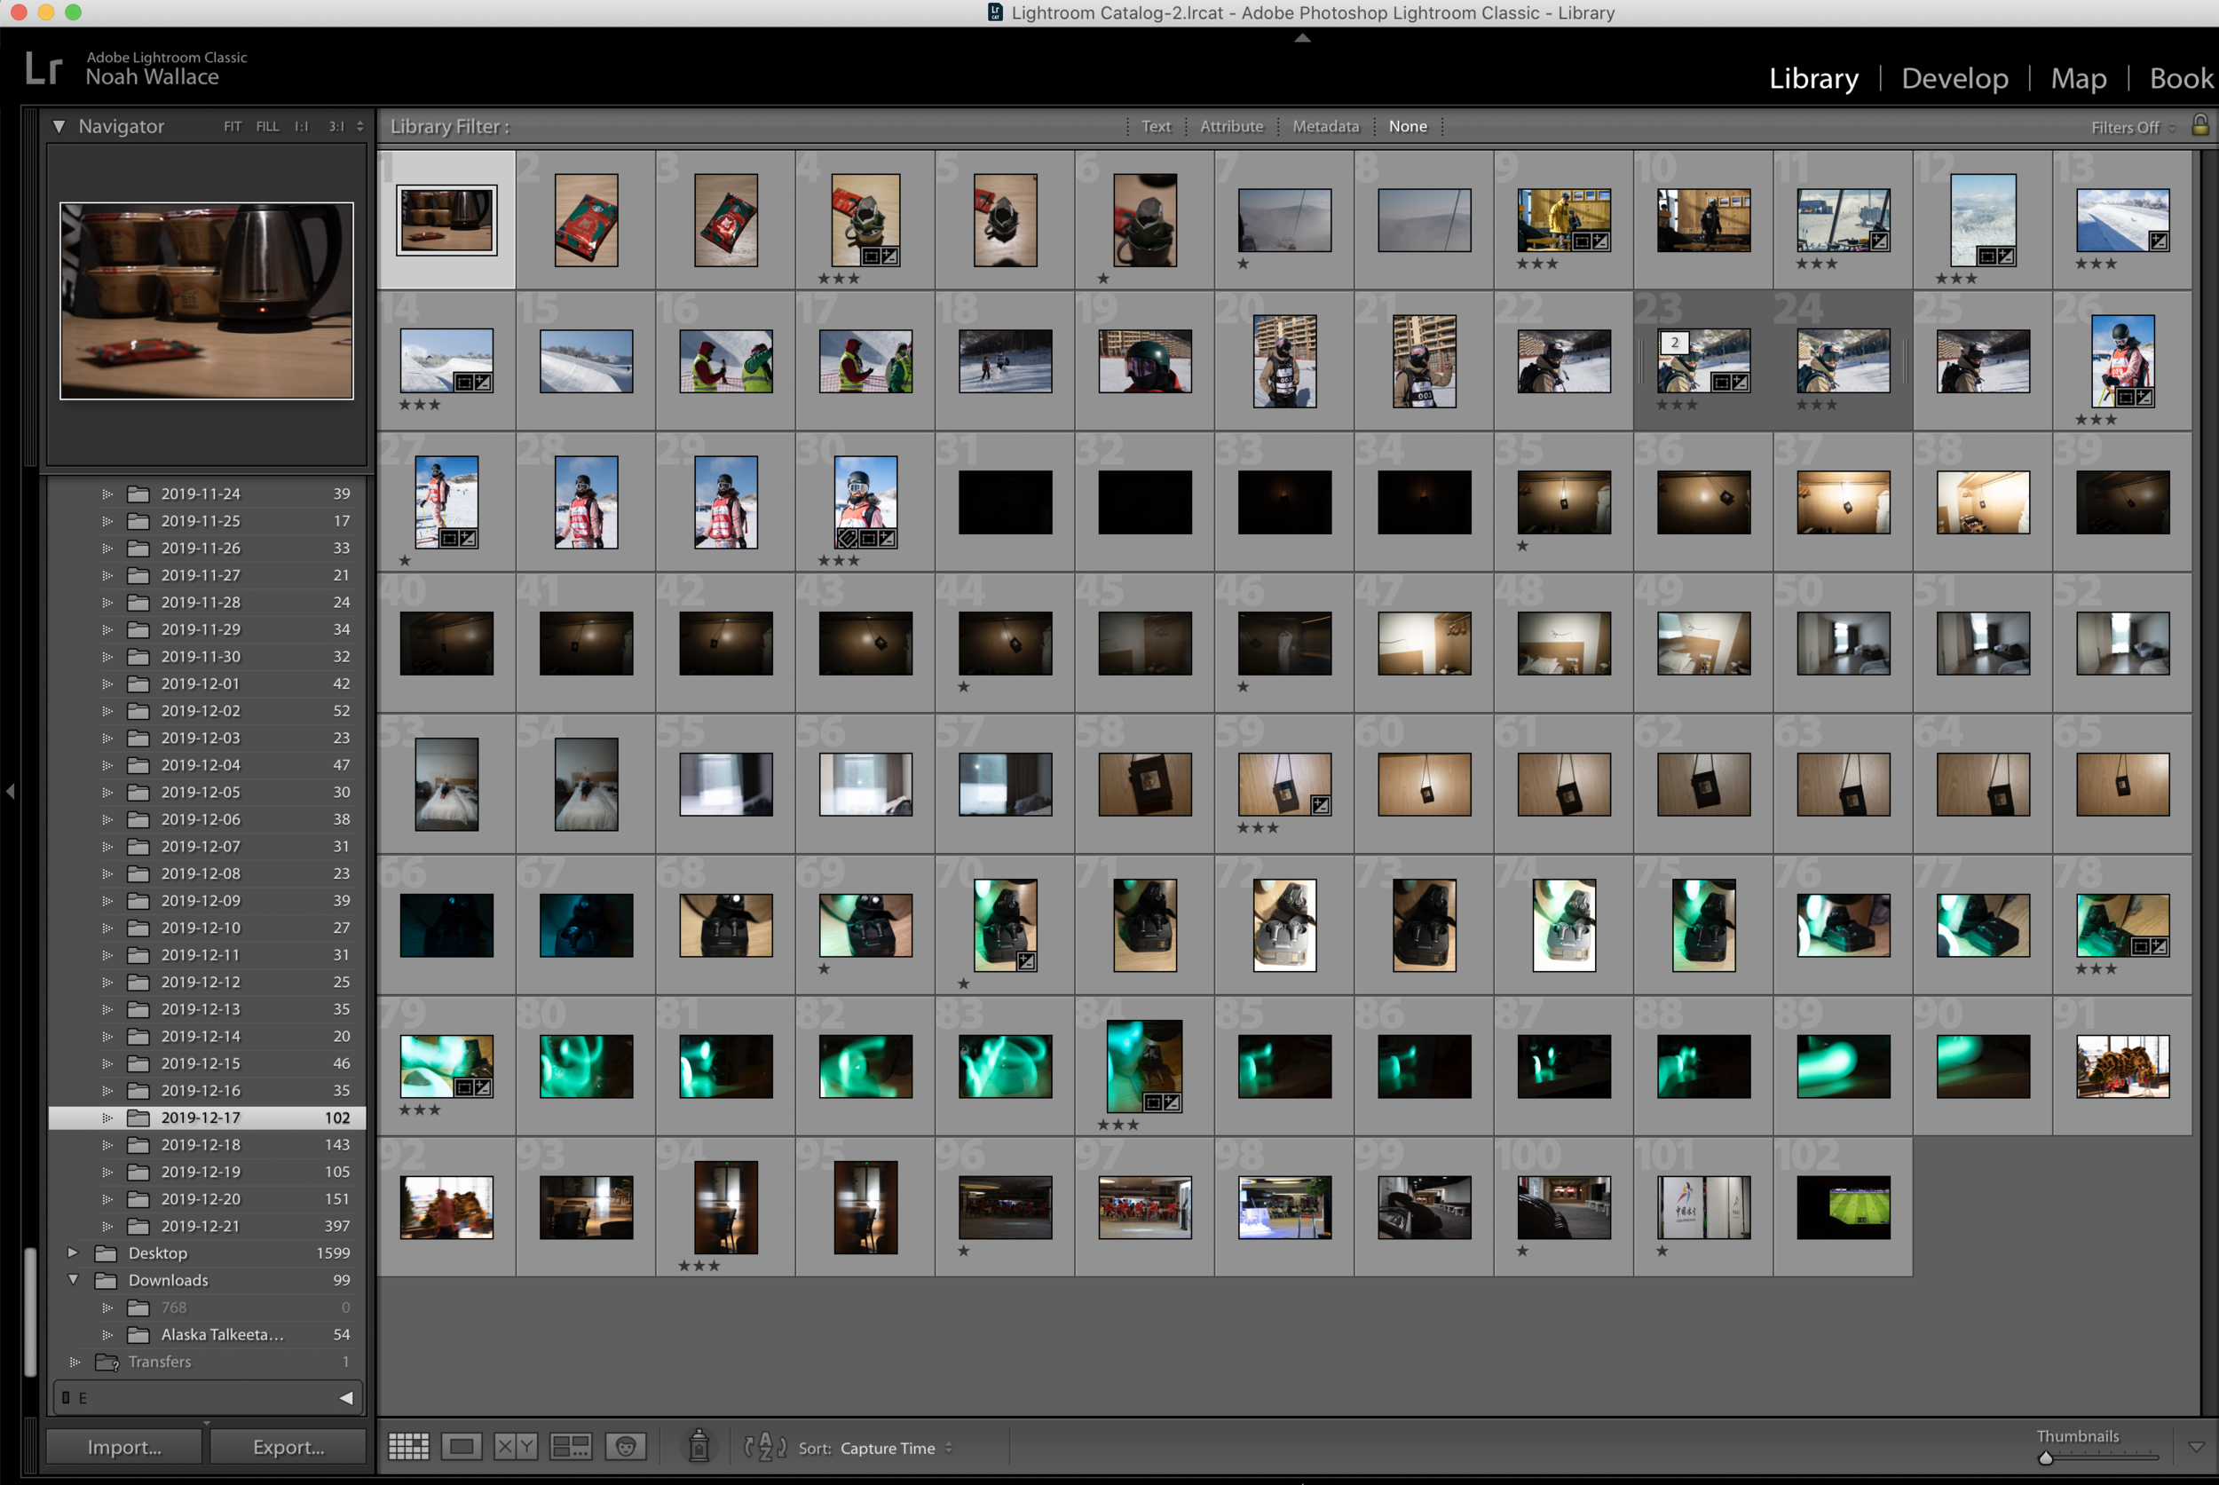Click the filter lock icon
The width and height of the screenshot is (2219, 1485).
(2200, 125)
